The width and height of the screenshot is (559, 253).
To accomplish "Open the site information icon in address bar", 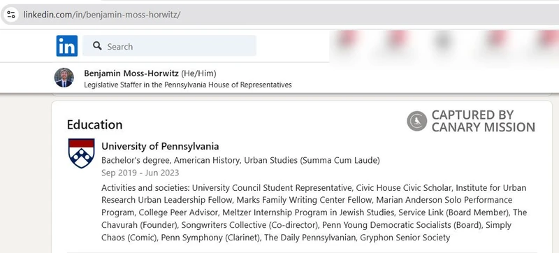I will click(x=10, y=15).
